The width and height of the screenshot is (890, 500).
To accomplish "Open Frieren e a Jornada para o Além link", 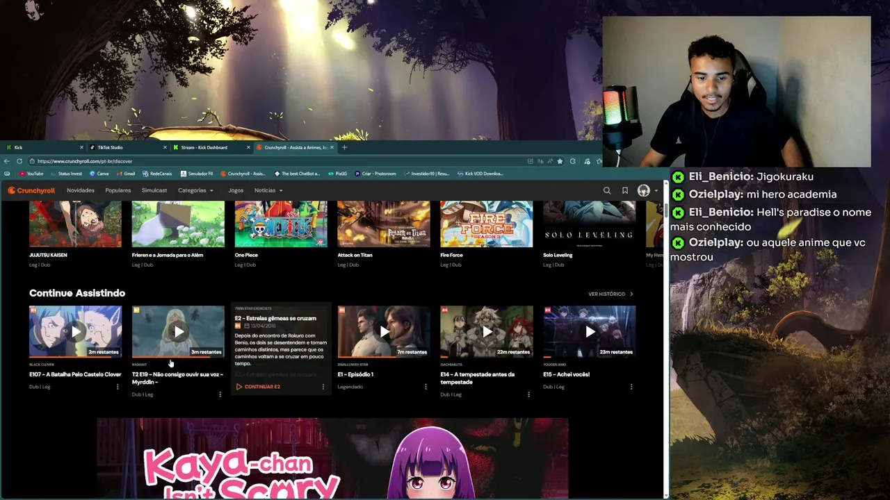I will click(168, 255).
